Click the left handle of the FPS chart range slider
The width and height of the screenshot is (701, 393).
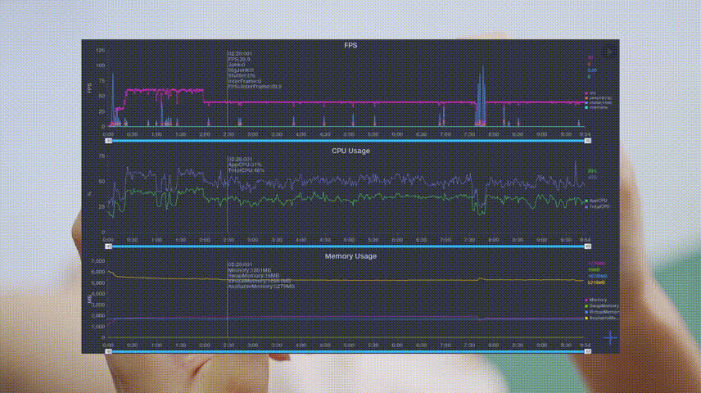click(x=109, y=141)
